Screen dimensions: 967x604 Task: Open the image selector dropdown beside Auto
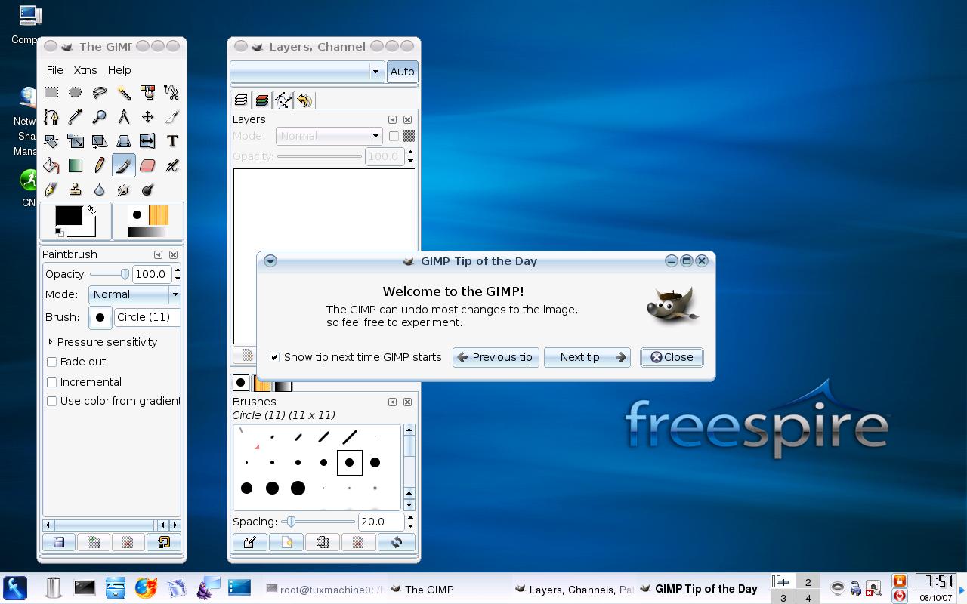coord(307,71)
